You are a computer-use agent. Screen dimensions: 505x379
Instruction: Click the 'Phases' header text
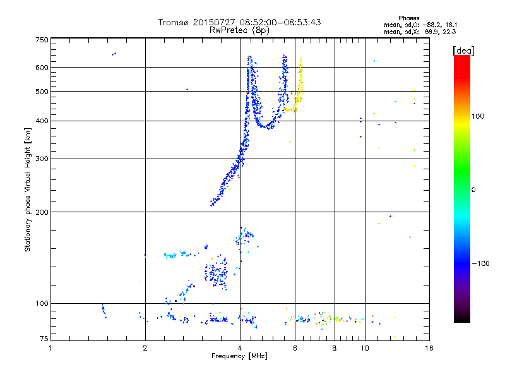[408, 18]
